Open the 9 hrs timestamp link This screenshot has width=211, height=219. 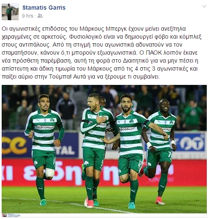click(x=27, y=16)
